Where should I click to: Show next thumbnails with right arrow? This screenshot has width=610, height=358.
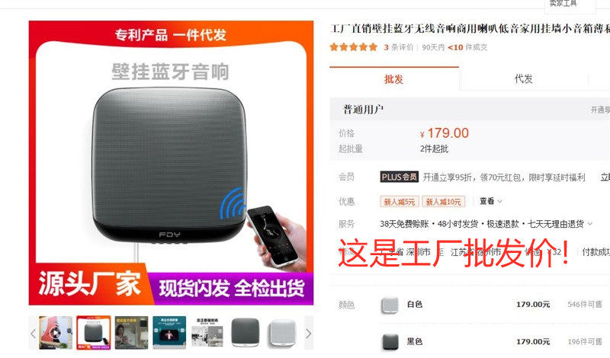(309, 333)
